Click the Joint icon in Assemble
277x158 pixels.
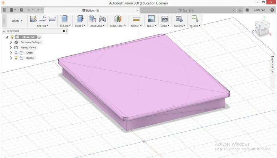pos(102,19)
